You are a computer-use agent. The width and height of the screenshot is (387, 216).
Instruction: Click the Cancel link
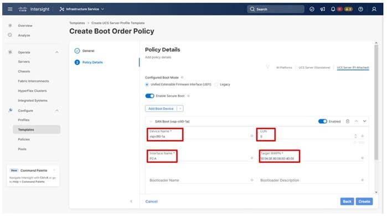(151, 202)
